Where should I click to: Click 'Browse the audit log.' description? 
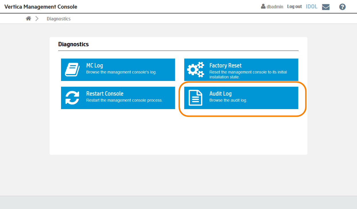point(228,100)
